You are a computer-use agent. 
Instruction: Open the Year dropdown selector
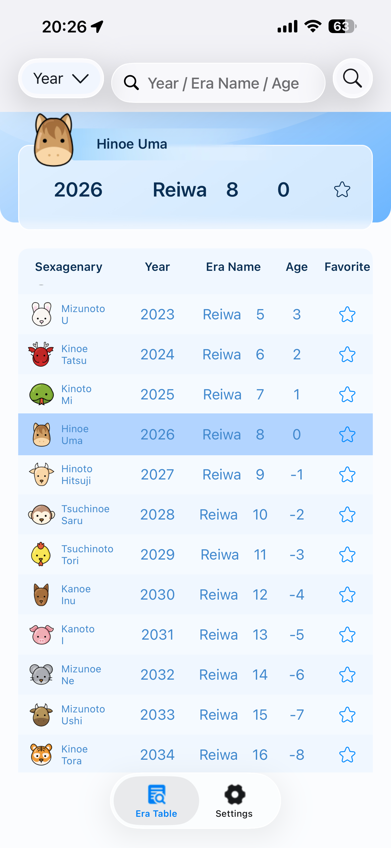click(x=61, y=78)
